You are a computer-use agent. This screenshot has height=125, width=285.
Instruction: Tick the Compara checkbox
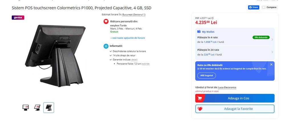(264, 7)
